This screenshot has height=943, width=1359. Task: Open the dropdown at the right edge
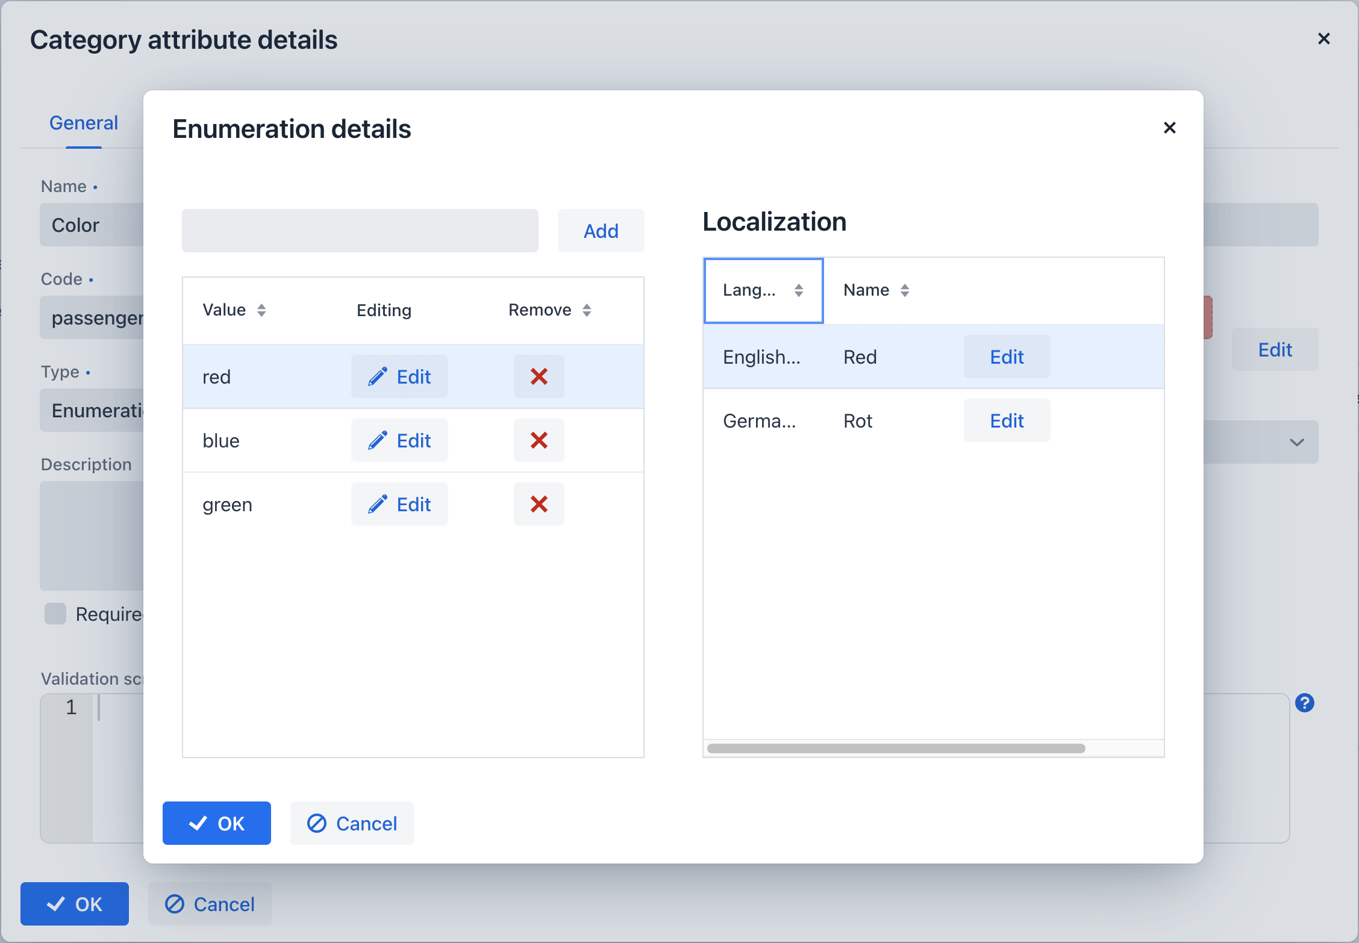1296,442
